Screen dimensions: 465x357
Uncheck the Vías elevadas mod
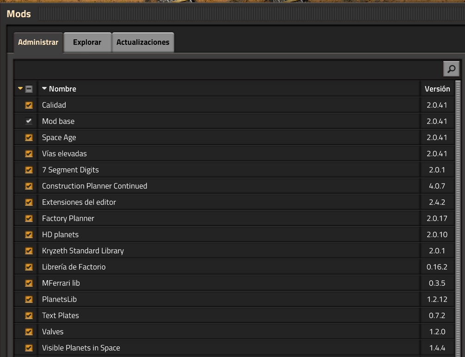click(x=29, y=154)
